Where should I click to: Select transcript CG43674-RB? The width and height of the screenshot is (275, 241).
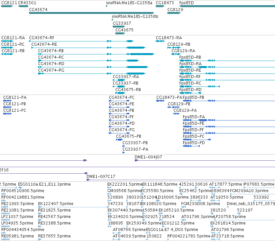[51, 51]
